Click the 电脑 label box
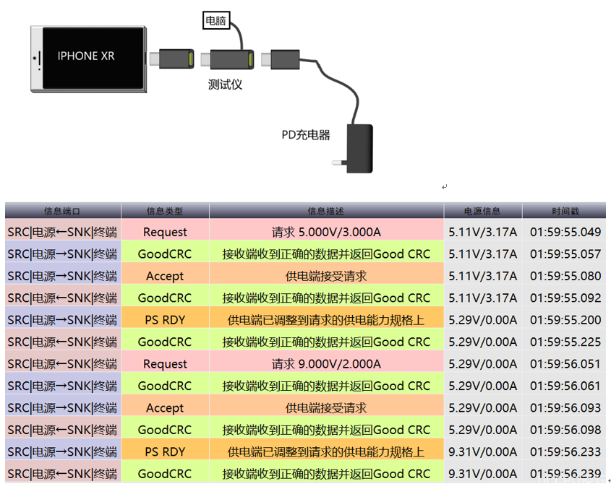Image resolution: width=611 pixels, height=489 pixels. pos(215,21)
